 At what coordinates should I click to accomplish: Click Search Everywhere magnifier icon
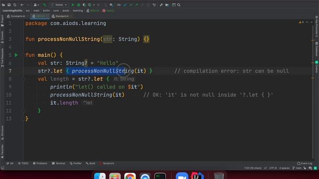(x=178, y=5)
